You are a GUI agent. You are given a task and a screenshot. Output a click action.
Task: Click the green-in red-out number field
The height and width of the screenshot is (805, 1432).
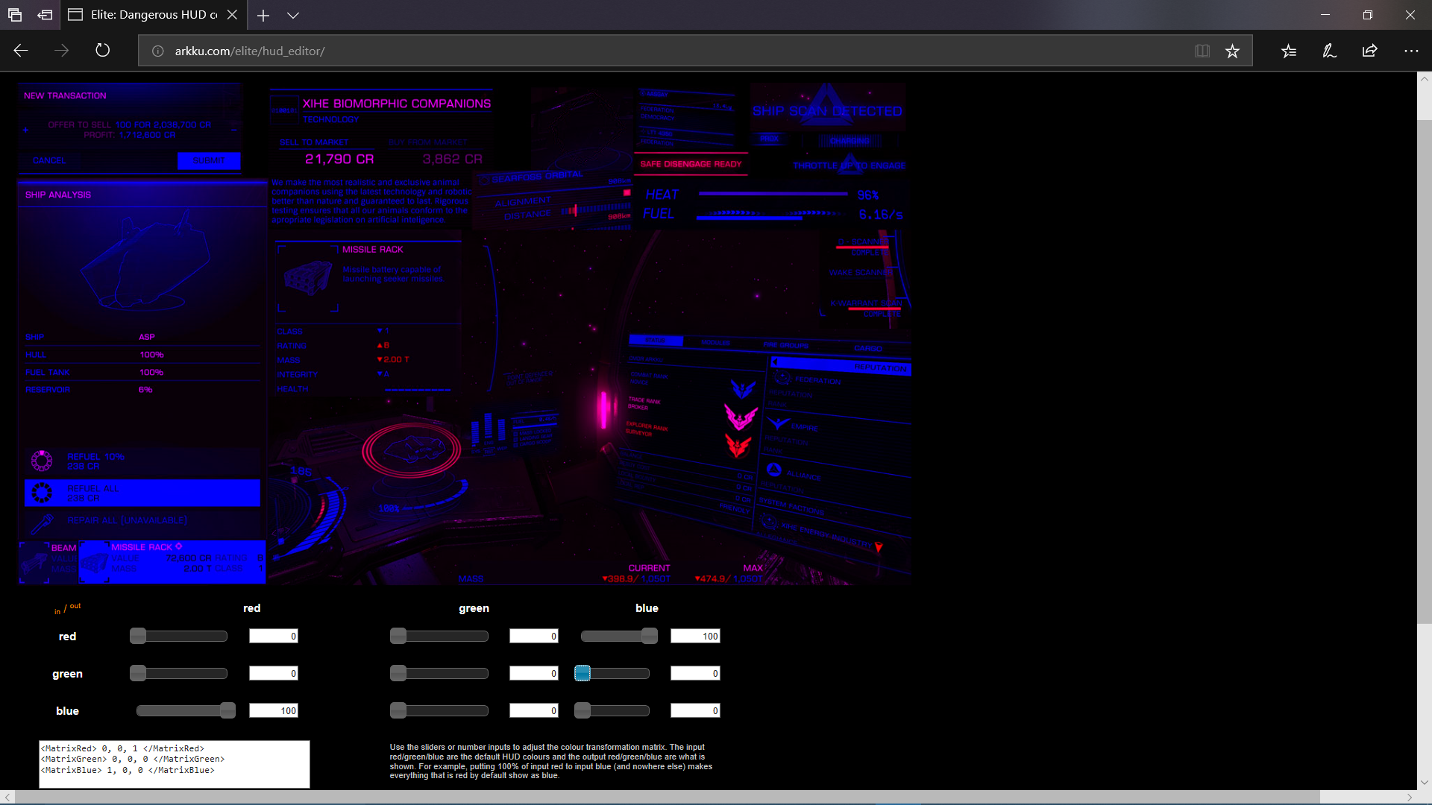tap(274, 673)
